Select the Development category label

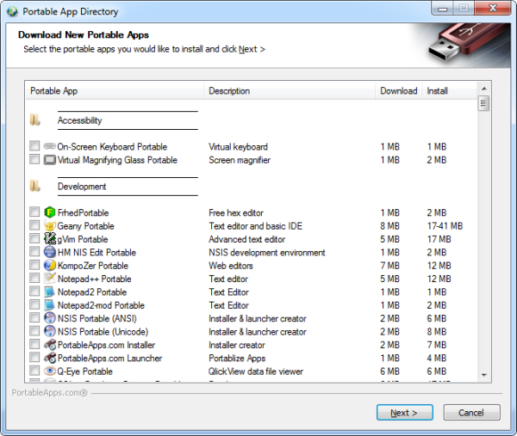[x=82, y=187]
